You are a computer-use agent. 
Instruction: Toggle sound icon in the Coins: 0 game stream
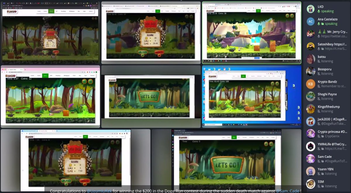click(266, 144)
